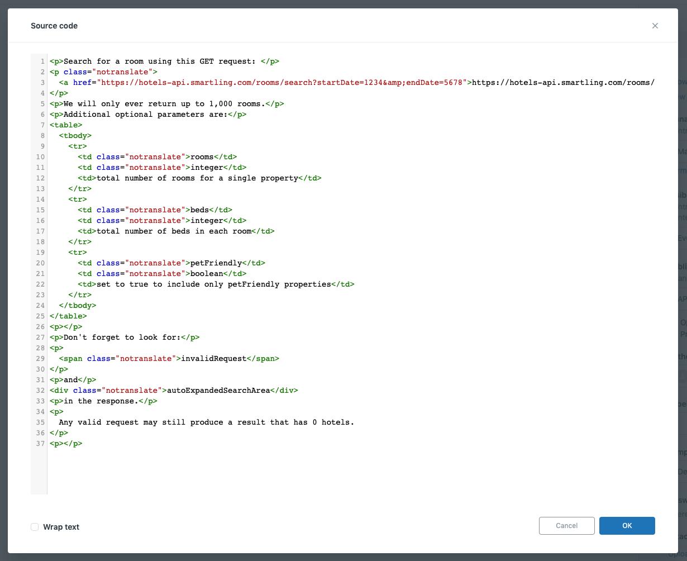
Task: Close the Source code dialog using X icon
Action: click(655, 26)
